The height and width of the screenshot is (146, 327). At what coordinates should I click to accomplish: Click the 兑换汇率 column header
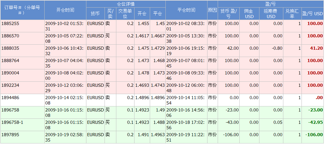point(292,14)
